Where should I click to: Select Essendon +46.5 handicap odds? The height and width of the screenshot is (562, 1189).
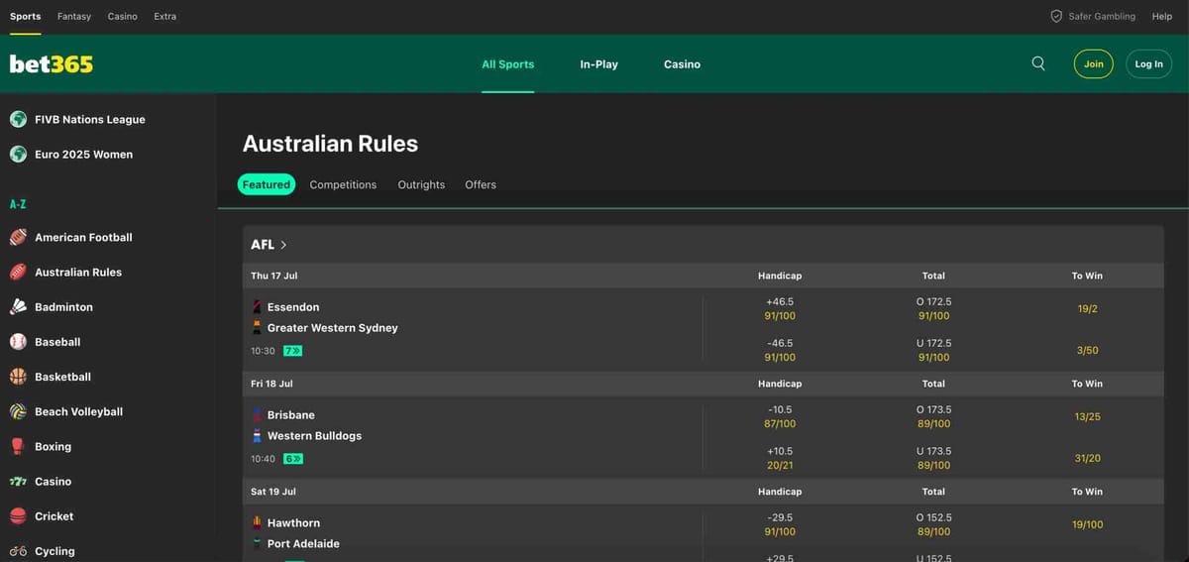(x=780, y=308)
